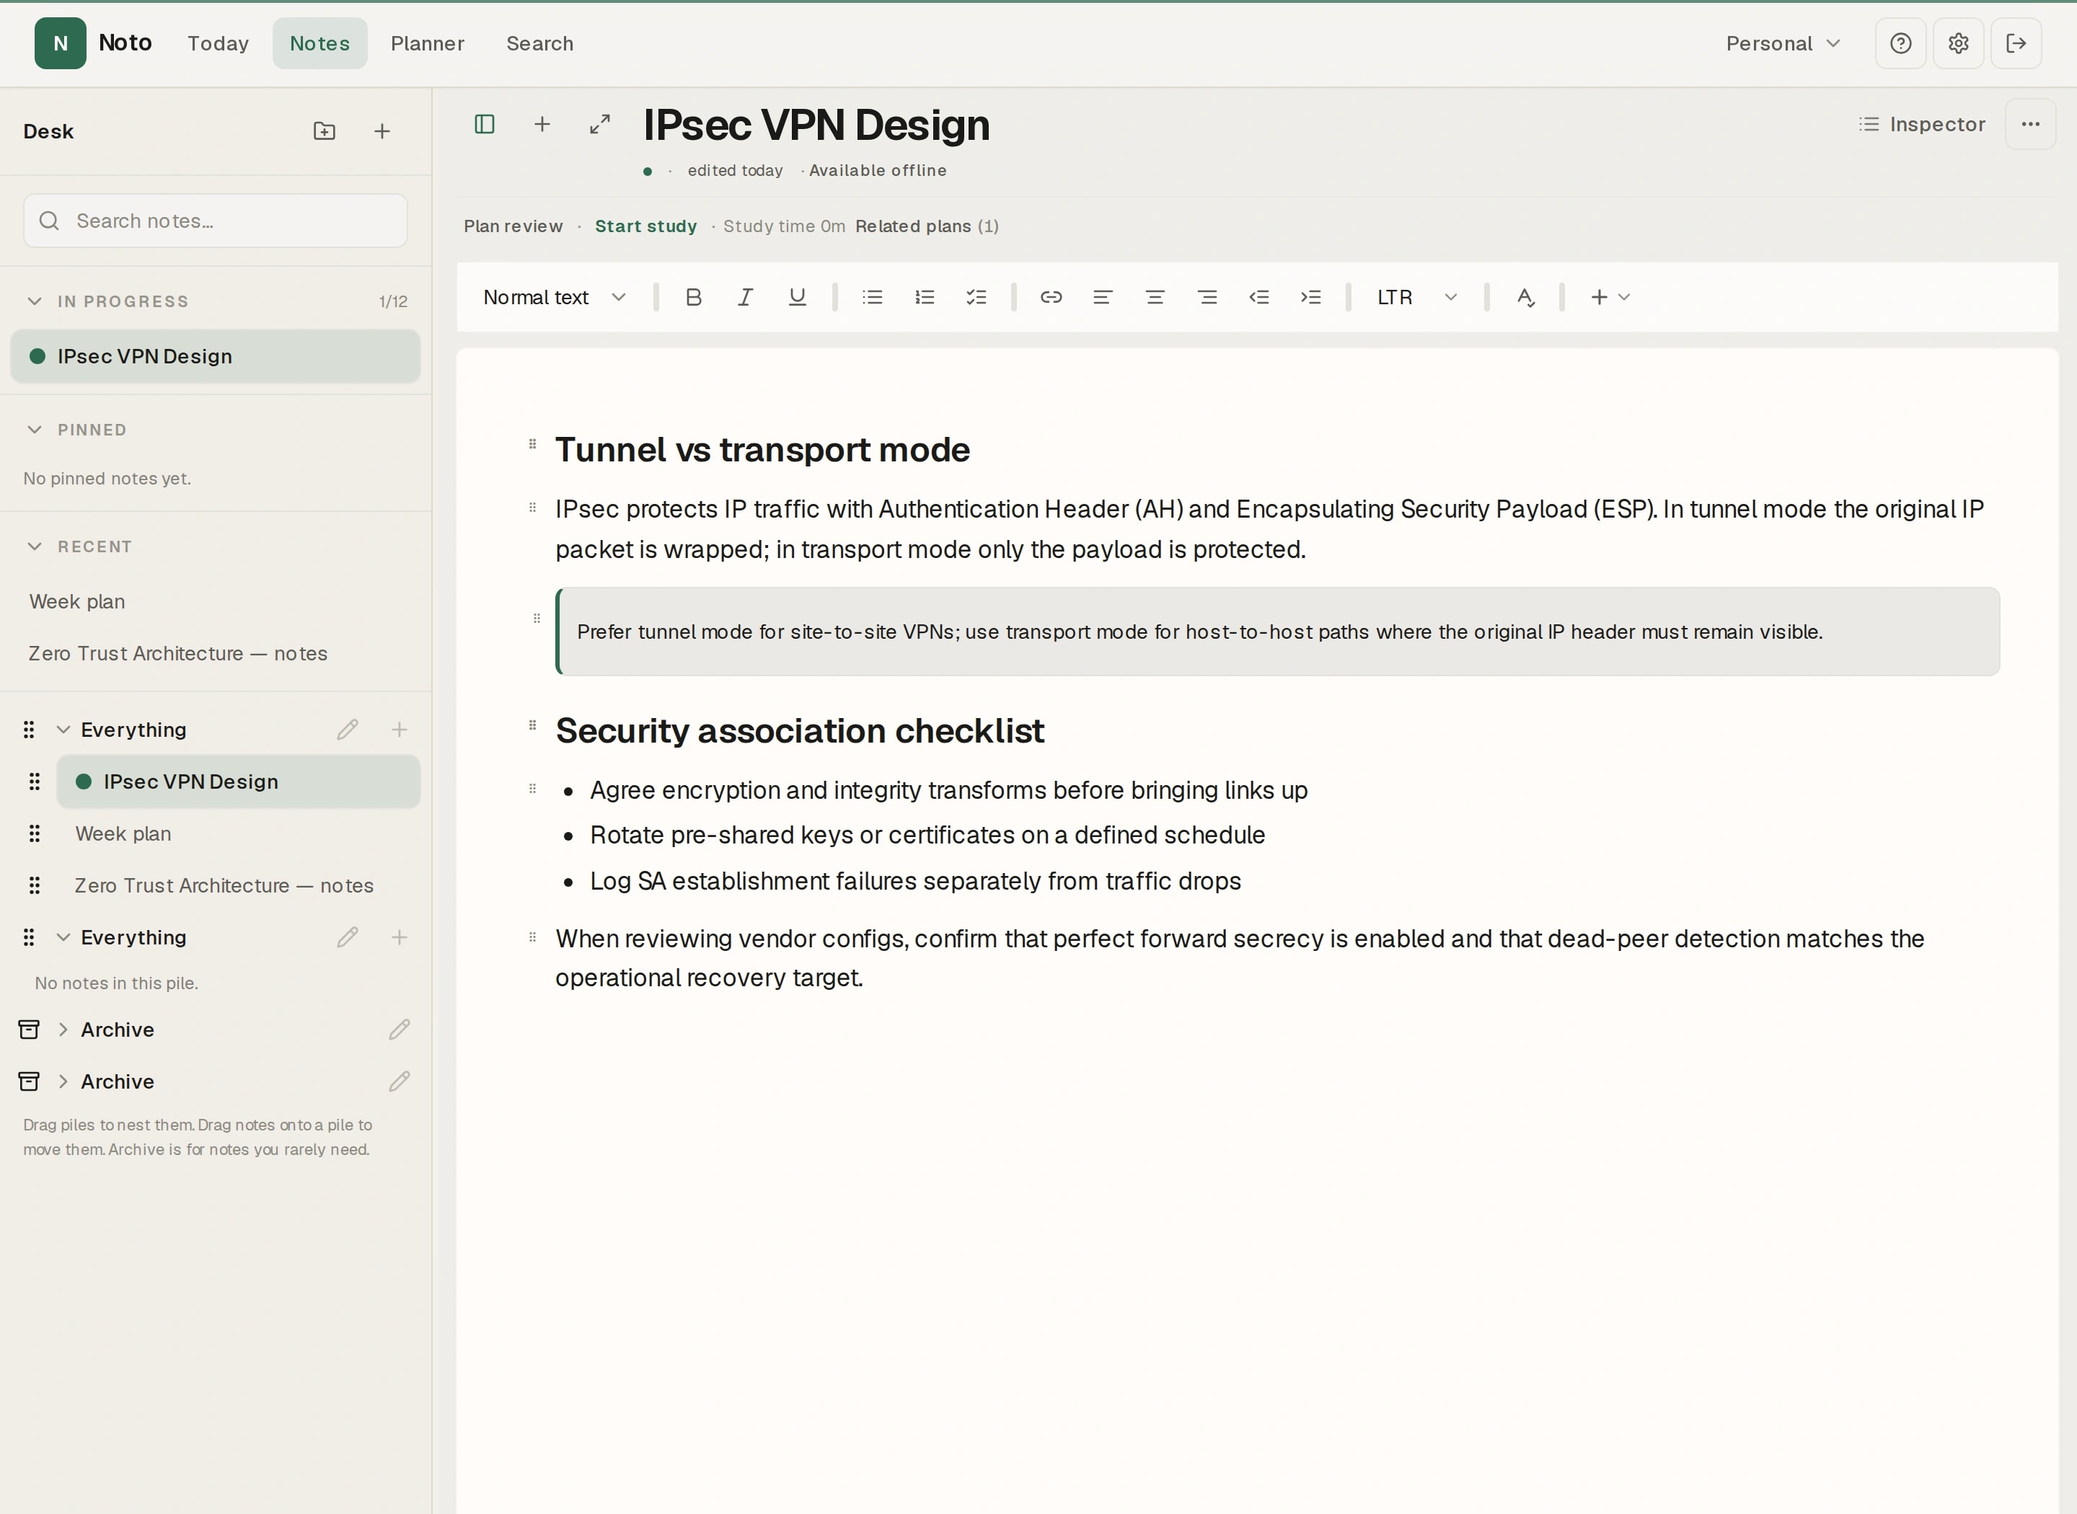
Task: Toggle italic formatting
Action: click(745, 297)
